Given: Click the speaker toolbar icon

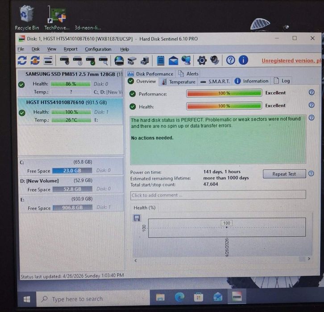Looking at the screenshot, I should coord(215,61).
